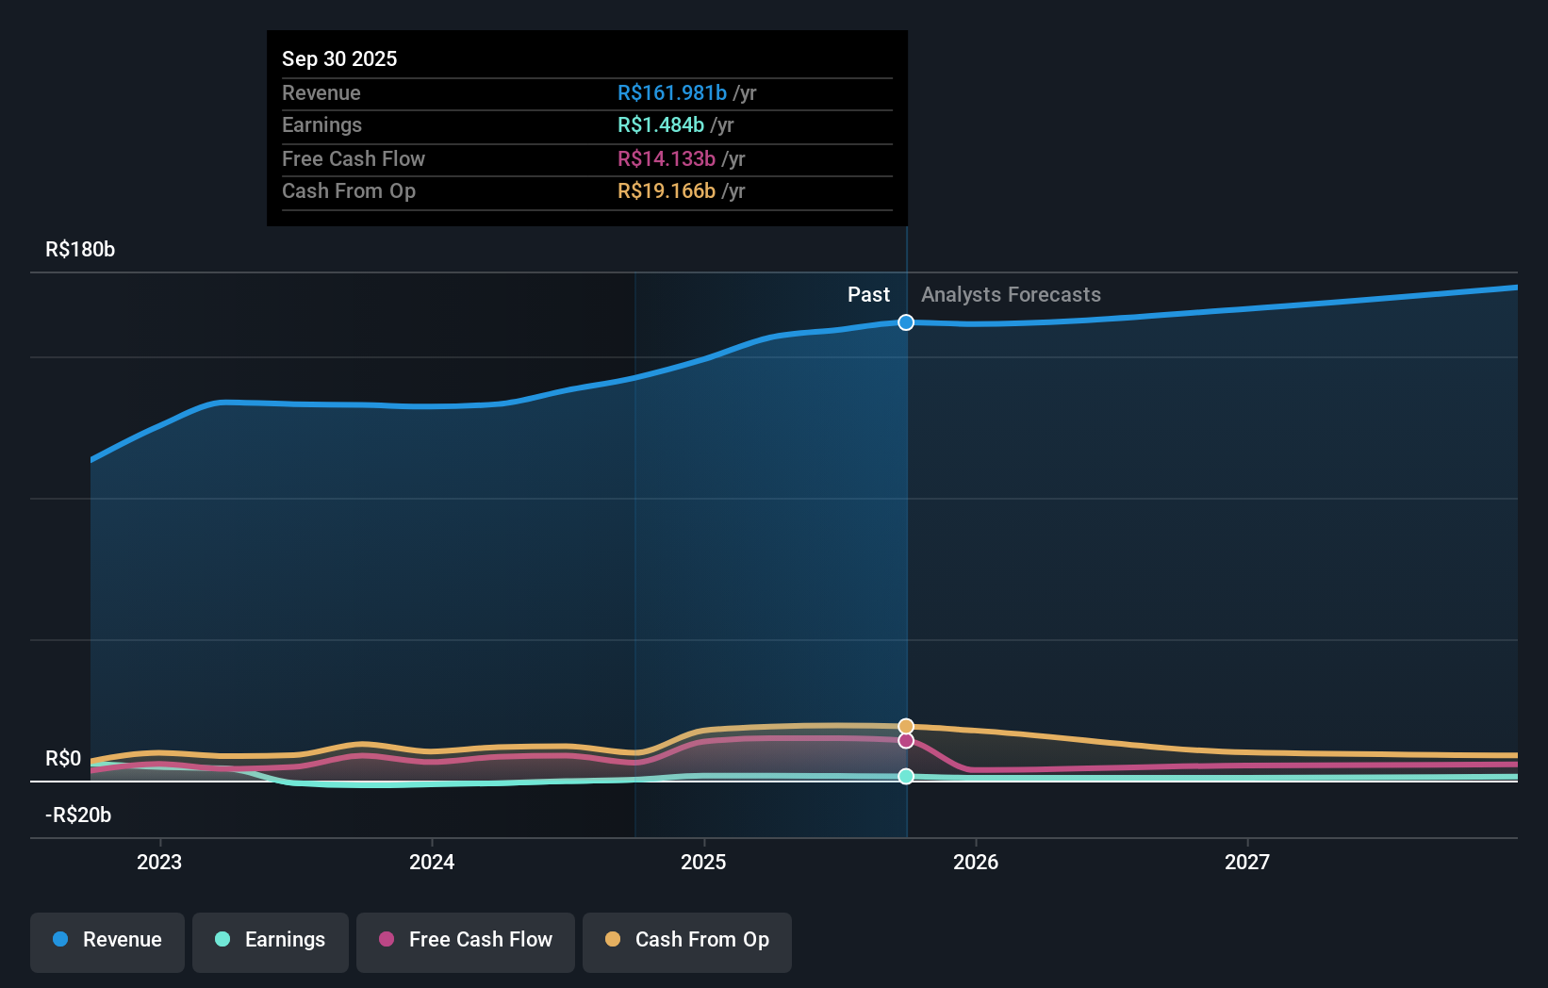Image resolution: width=1548 pixels, height=988 pixels.
Task: Click the Sep 30 2025 tooltip header
Action: tap(339, 58)
